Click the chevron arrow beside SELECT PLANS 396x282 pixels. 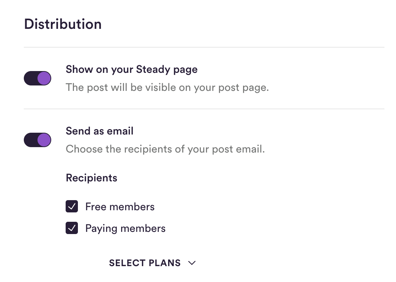[192, 263]
